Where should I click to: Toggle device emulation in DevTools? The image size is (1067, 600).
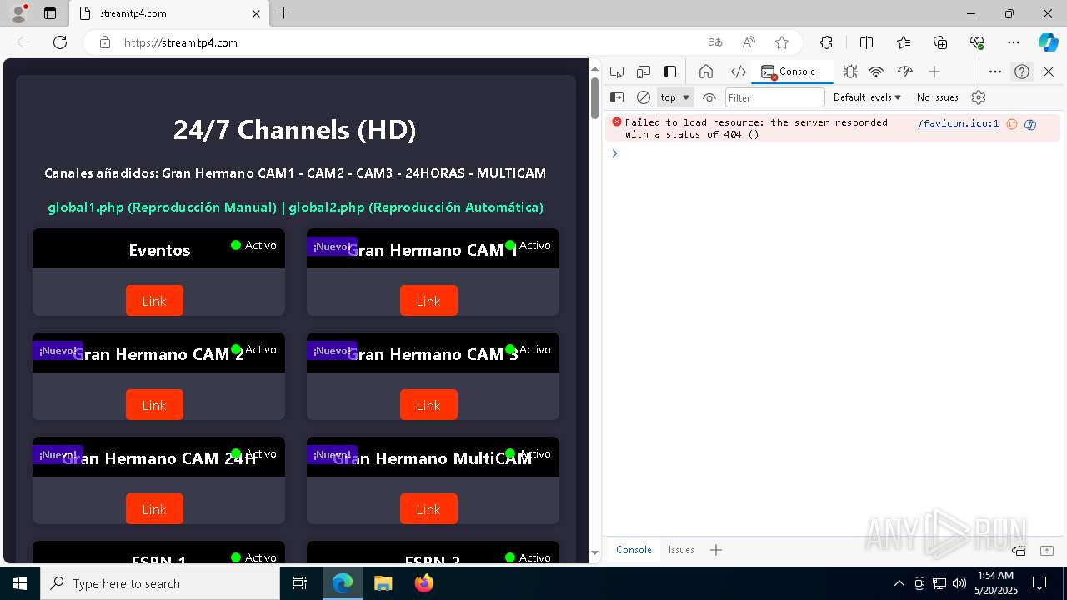(x=644, y=72)
